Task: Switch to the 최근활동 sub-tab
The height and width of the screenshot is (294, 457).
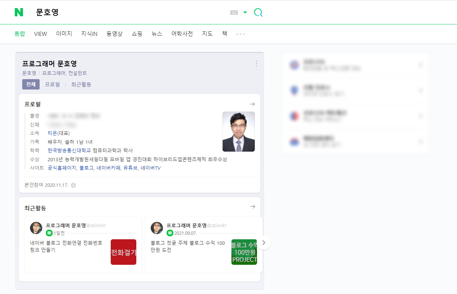Action: point(81,84)
